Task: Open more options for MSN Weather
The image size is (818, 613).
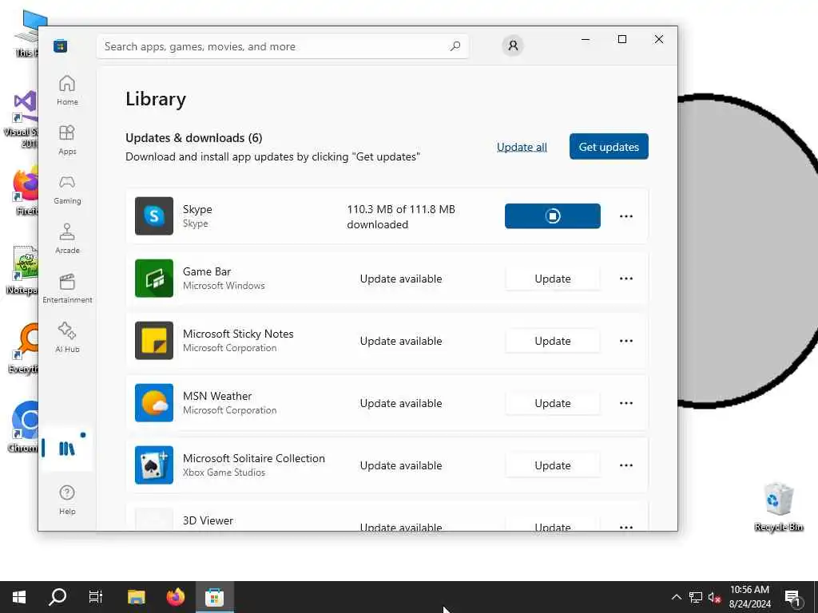Action: tap(626, 403)
